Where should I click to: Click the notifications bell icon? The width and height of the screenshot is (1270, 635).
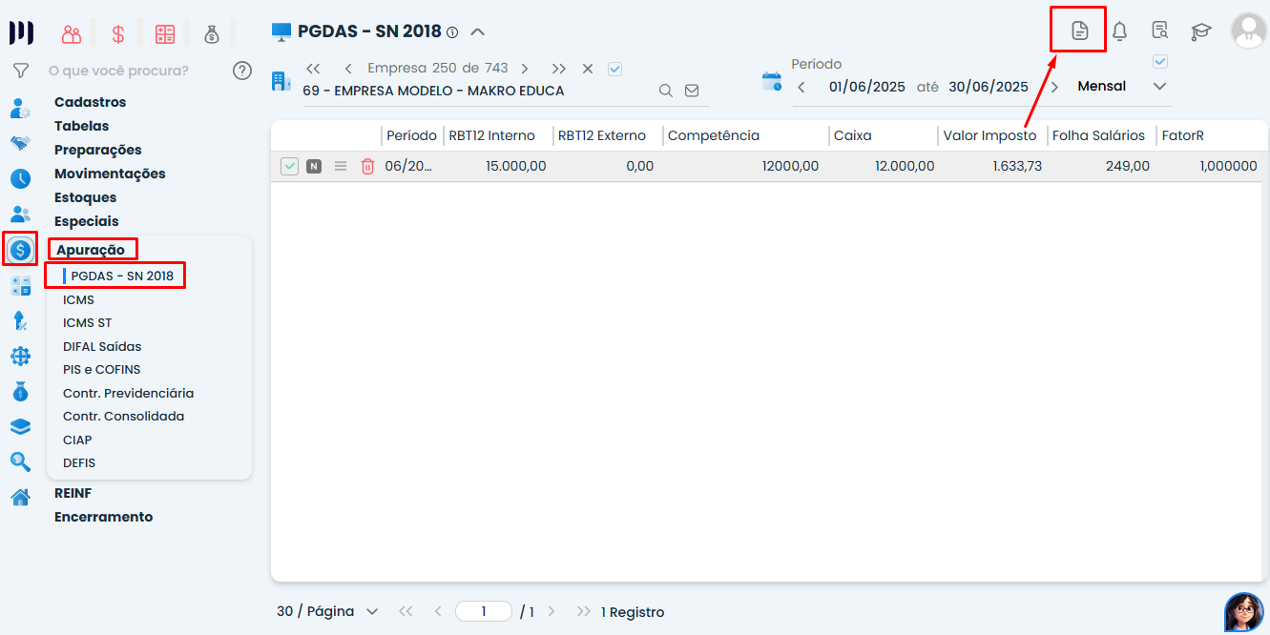(x=1119, y=31)
